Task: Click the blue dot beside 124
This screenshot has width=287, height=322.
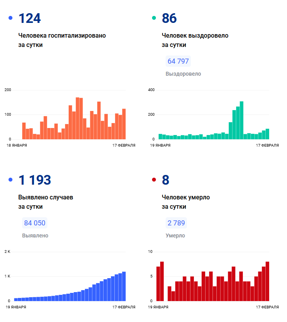Action: (x=10, y=18)
